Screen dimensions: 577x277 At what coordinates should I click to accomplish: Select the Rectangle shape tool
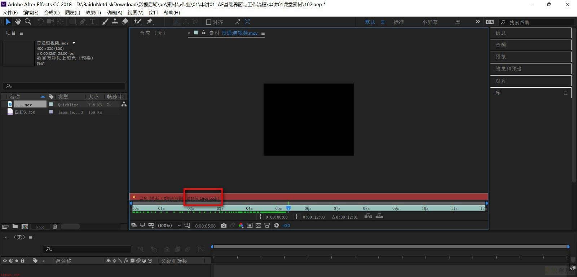[x=72, y=22]
